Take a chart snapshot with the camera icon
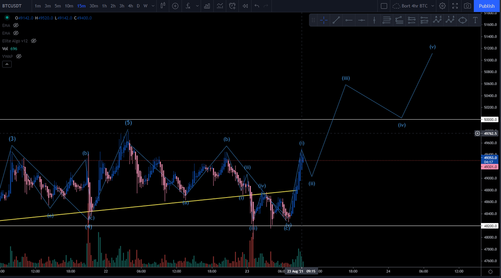The image size is (501, 278). coord(468,6)
